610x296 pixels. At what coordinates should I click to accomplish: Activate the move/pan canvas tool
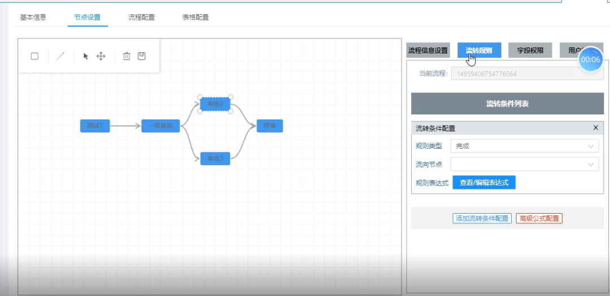[101, 56]
